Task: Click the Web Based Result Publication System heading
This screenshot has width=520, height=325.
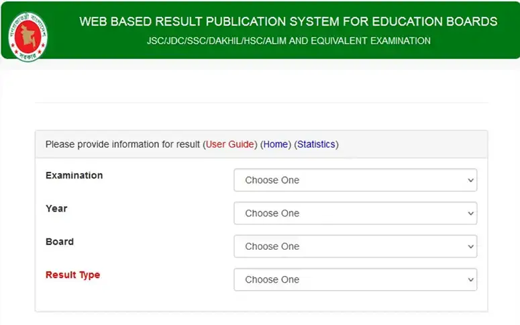Action: 289,21
